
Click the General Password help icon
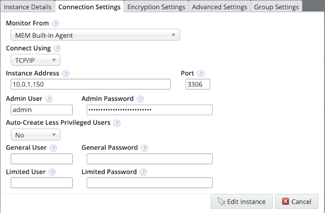(x=144, y=148)
